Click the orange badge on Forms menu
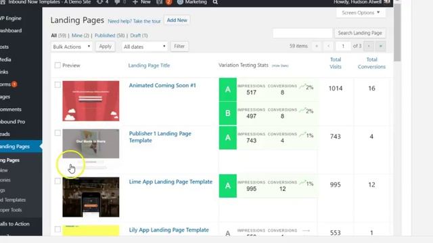This screenshot has height=243, width=433. click(x=14, y=84)
